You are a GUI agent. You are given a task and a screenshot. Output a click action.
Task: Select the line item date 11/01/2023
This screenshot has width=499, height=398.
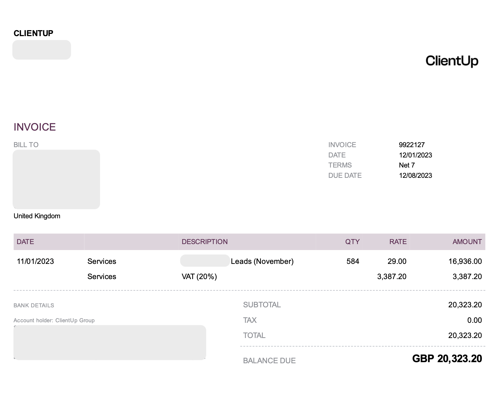point(35,261)
